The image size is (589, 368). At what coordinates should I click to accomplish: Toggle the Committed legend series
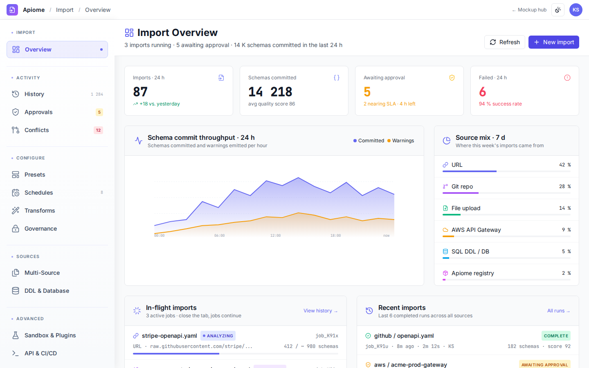[369, 141]
